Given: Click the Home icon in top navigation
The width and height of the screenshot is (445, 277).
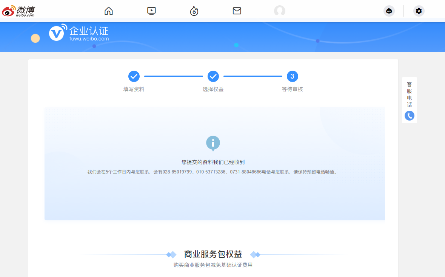Looking at the screenshot, I should pos(108,11).
